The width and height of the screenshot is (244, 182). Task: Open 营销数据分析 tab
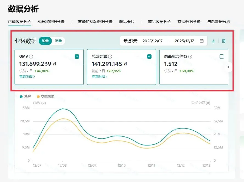189,22
